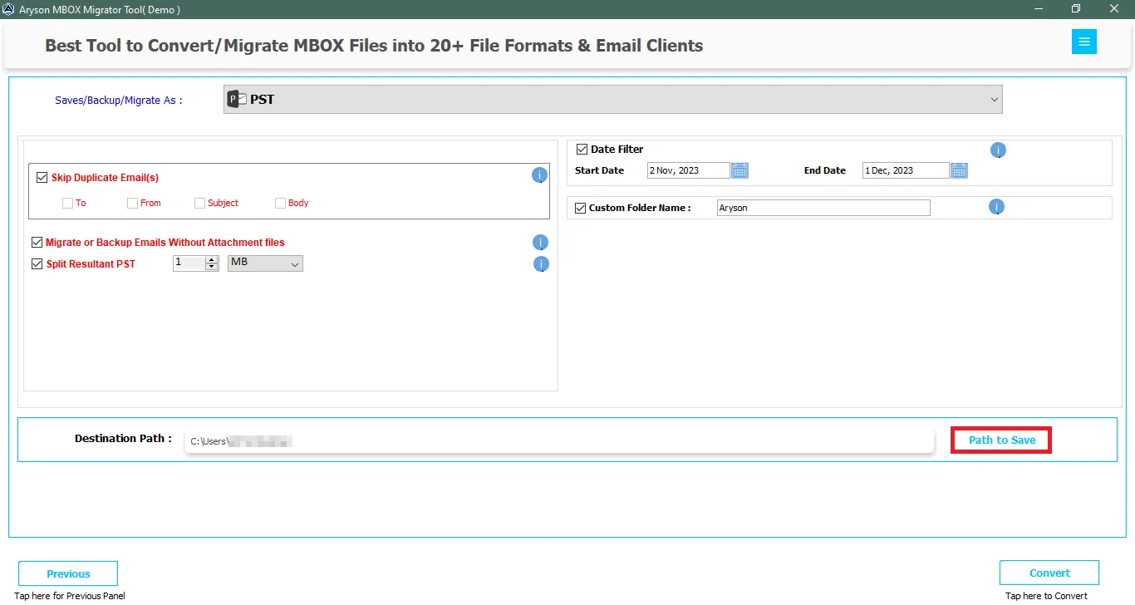Check the Body duplicate criteria box
This screenshot has width=1135, height=605.
coord(280,203)
